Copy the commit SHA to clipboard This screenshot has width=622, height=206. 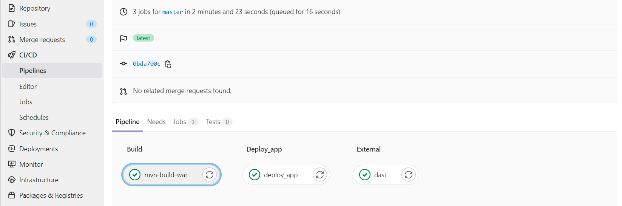[x=168, y=64]
